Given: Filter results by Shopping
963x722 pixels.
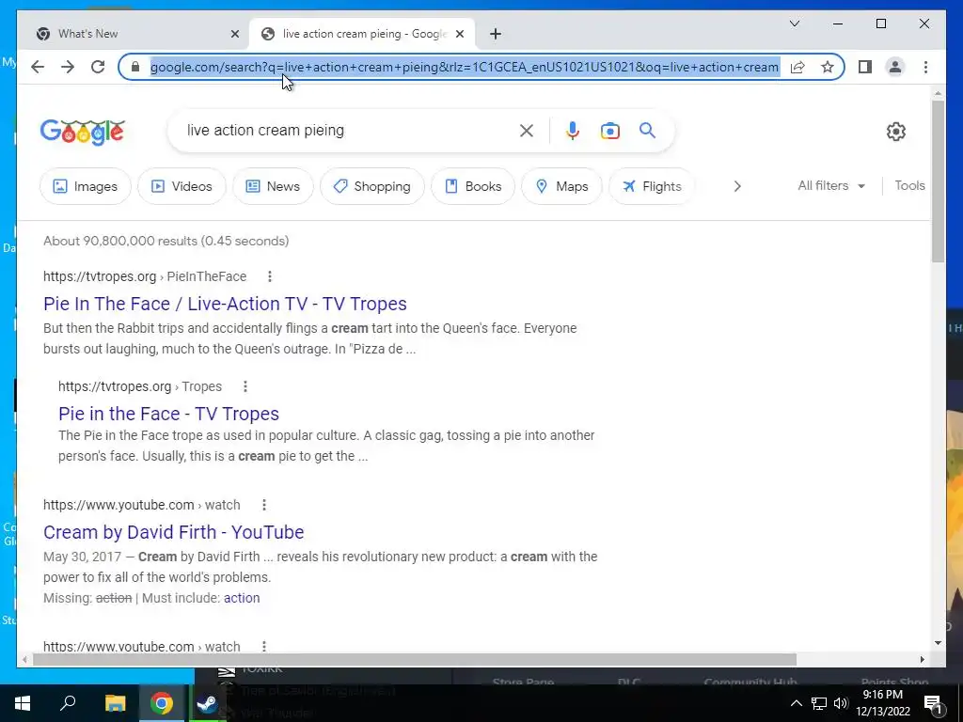Looking at the screenshot, I should coord(372,186).
